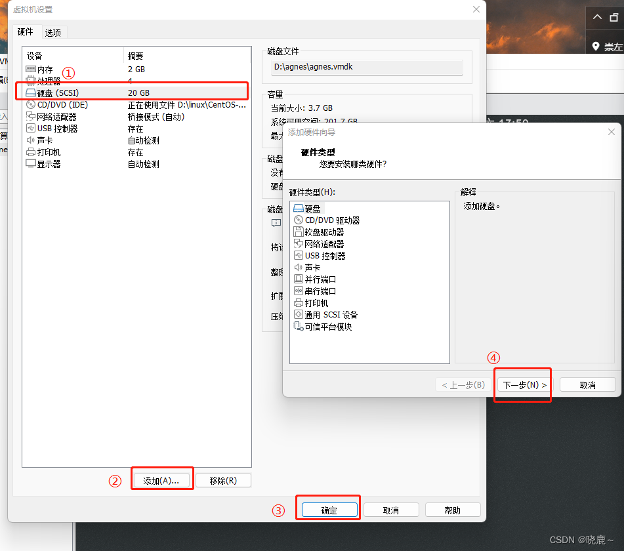Viewport: 624px width, 551px height.
Task: Click the 崇左 weather item in the taskbar
Action: coord(612,46)
